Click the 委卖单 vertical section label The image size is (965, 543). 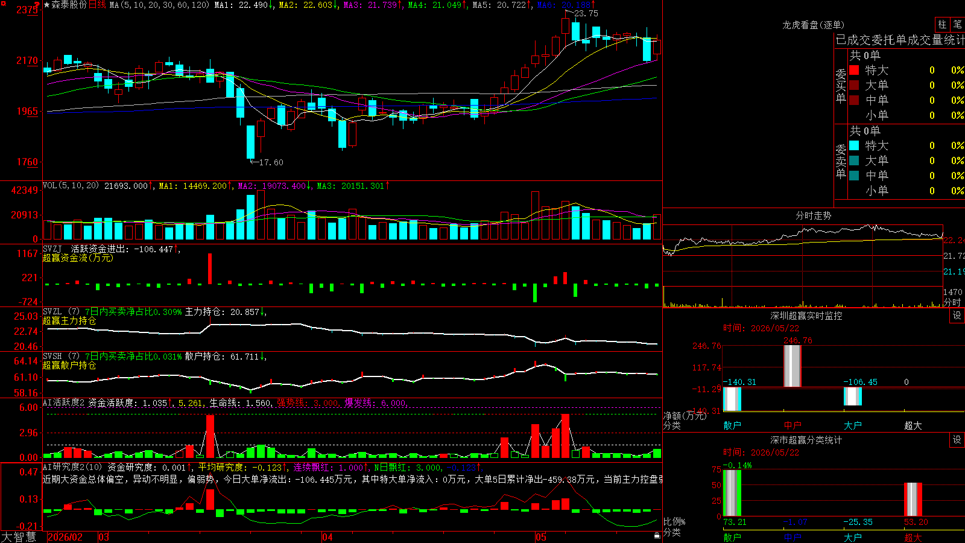[841, 162]
